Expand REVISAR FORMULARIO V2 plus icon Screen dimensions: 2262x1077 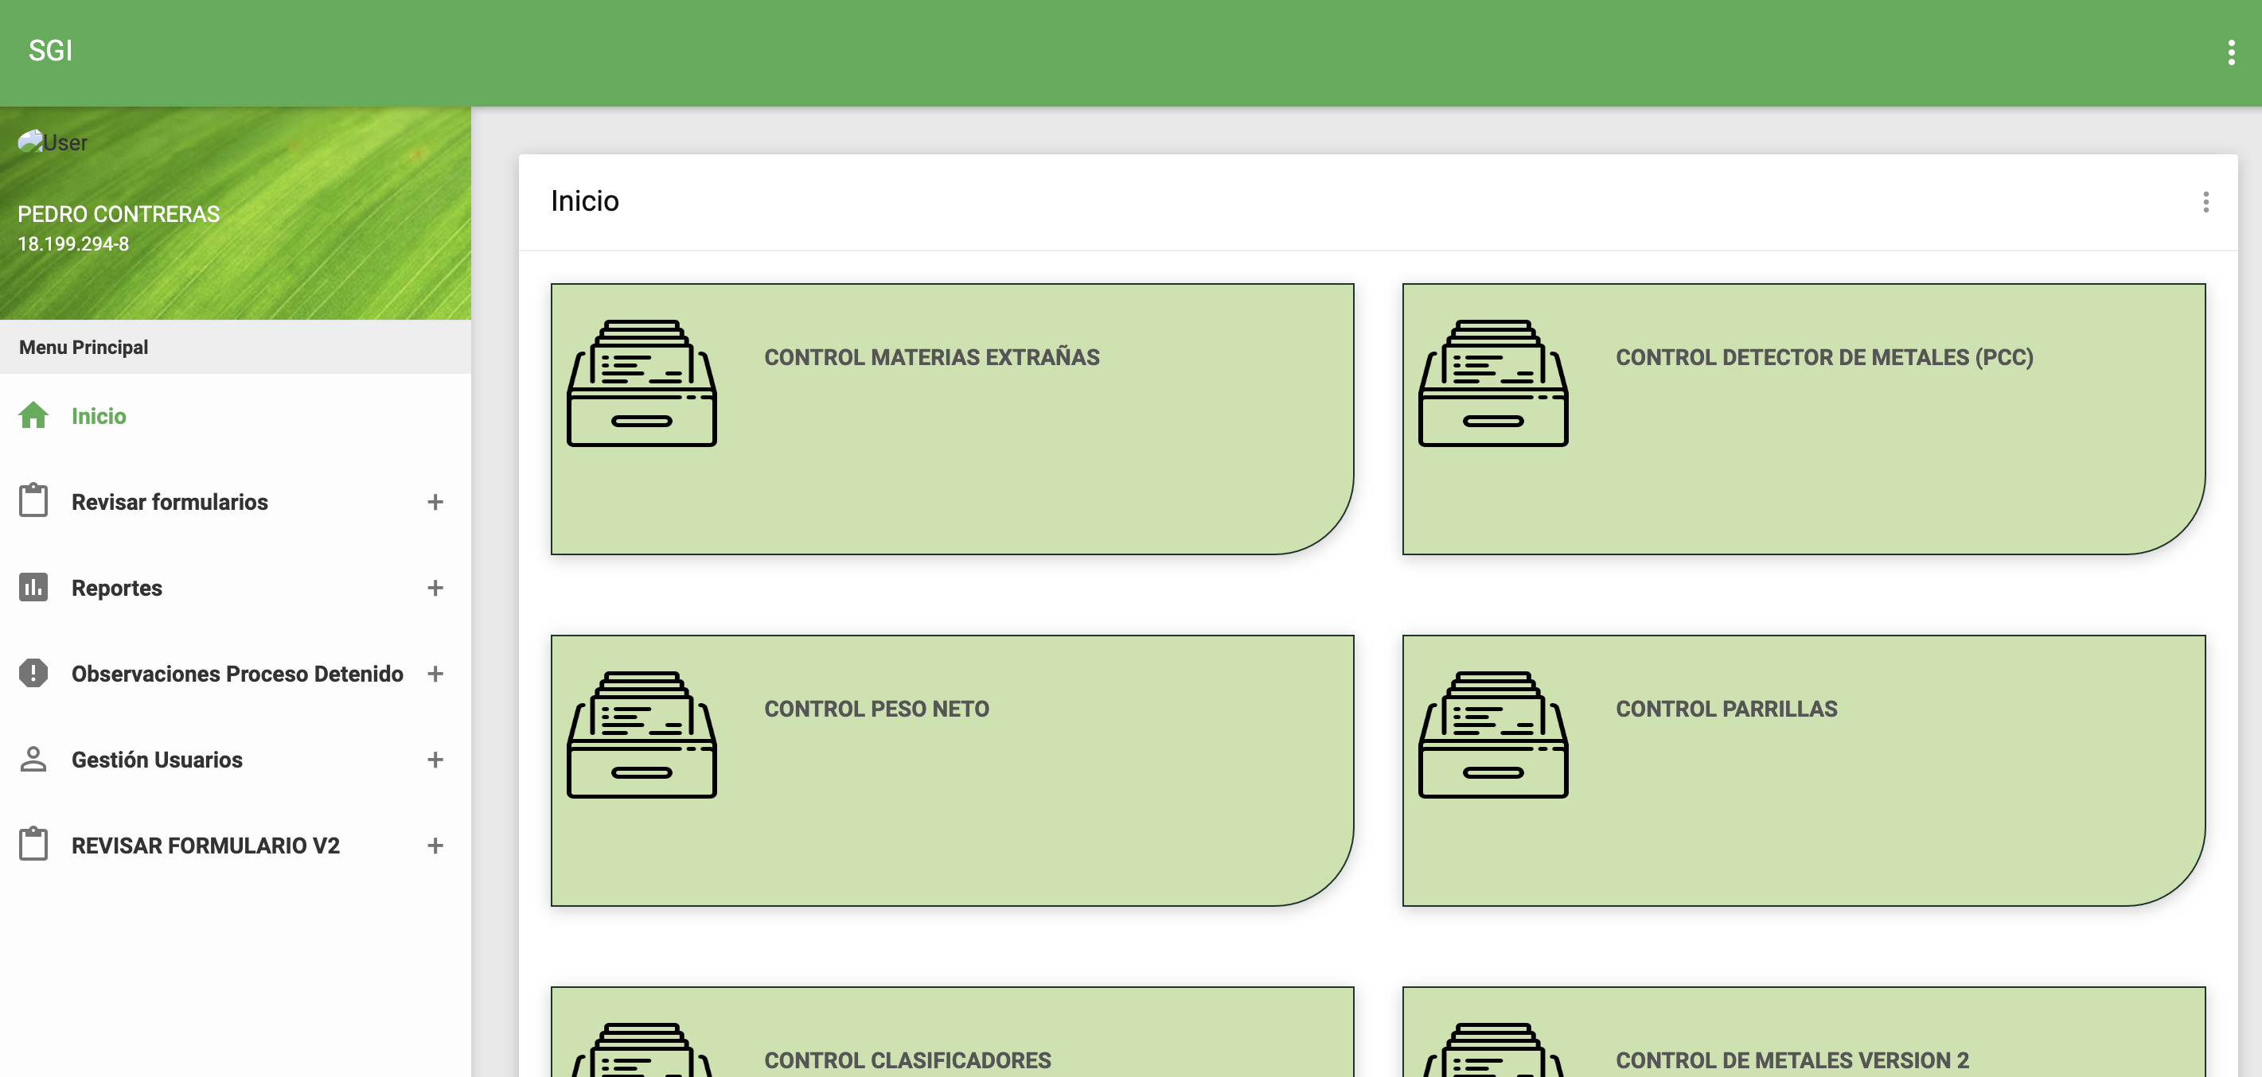[x=435, y=846]
